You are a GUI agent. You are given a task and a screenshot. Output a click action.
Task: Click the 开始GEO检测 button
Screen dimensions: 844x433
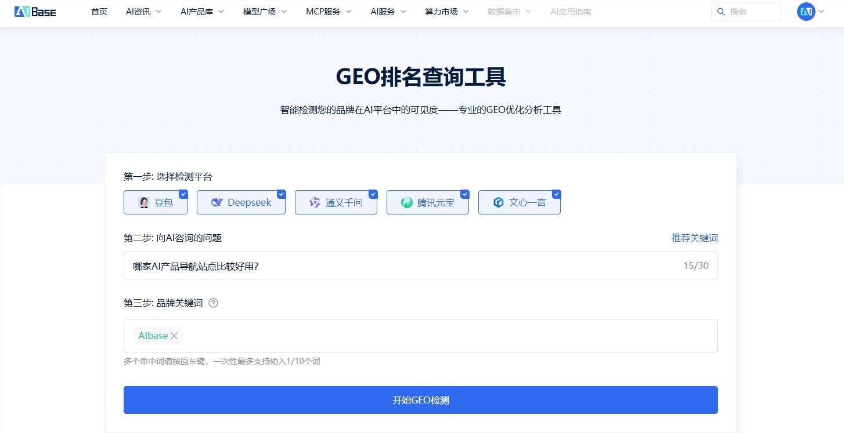click(420, 400)
